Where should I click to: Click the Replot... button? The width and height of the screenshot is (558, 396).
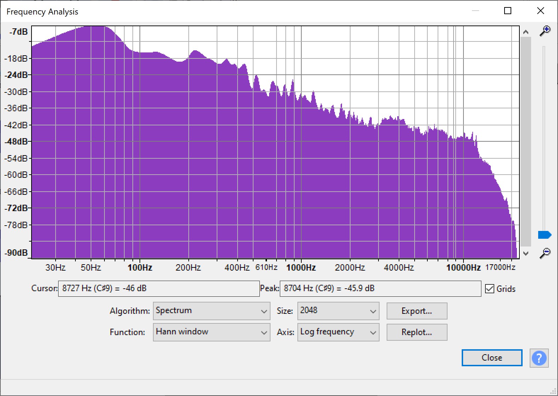coord(417,332)
